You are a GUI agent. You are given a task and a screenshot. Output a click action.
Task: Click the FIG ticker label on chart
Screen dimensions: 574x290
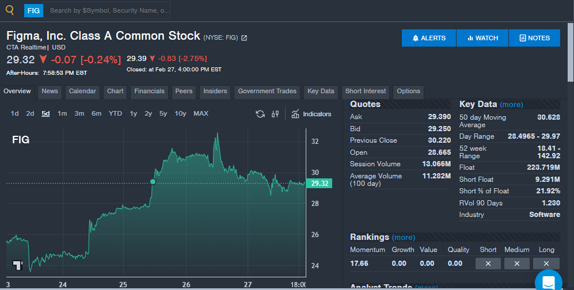[21, 140]
